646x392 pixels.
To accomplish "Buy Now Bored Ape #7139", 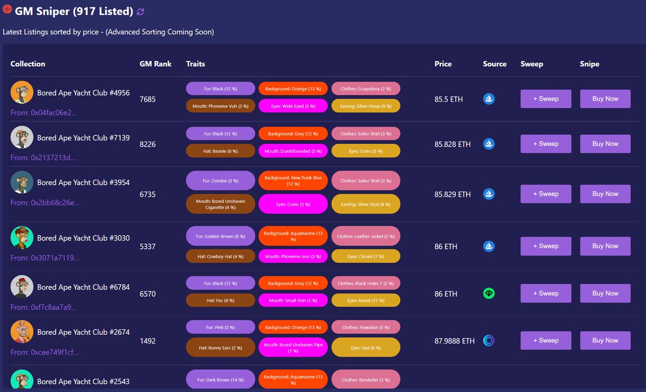I will pyautogui.click(x=605, y=144).
